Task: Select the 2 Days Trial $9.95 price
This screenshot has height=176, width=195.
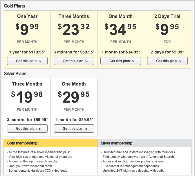Action: [x=167, y=29]
